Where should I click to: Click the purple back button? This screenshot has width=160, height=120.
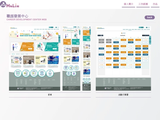[150, 17]
